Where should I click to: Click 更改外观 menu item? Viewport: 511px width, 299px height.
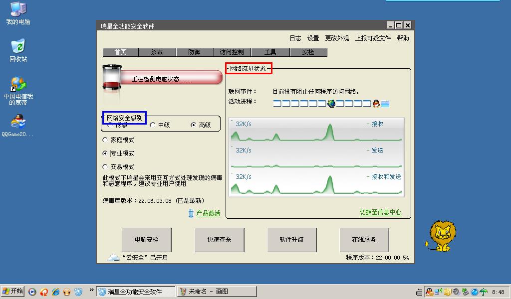[337, 38]
